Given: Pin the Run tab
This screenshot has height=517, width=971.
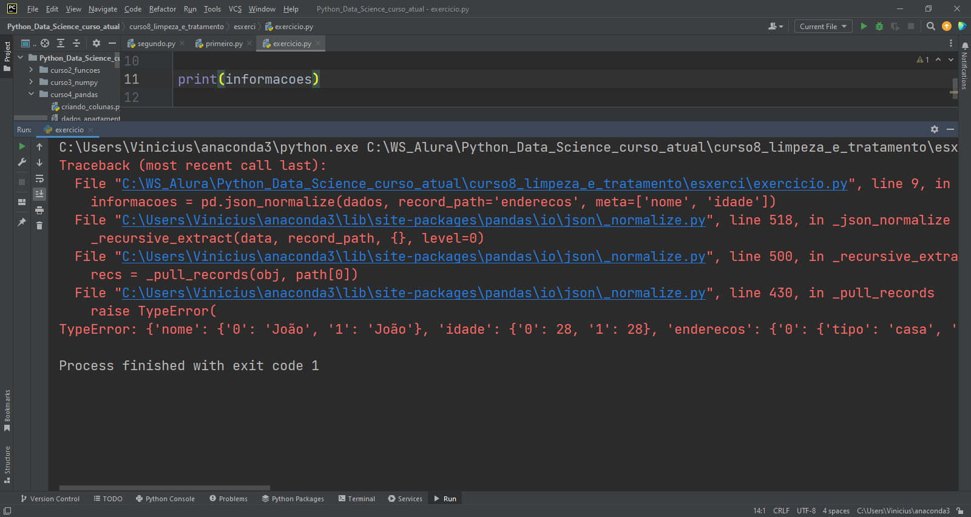Looking at the screenshot, I should click(x=22, y=222).
